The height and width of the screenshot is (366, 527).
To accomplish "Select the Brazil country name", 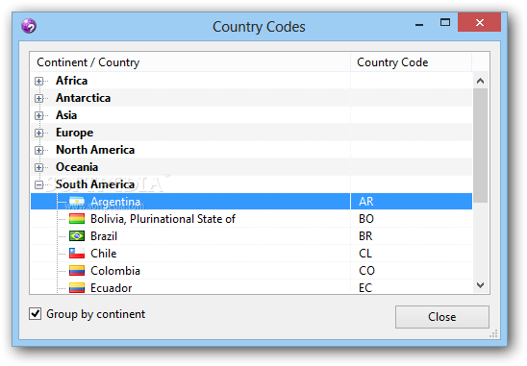I will pos(104,236).
